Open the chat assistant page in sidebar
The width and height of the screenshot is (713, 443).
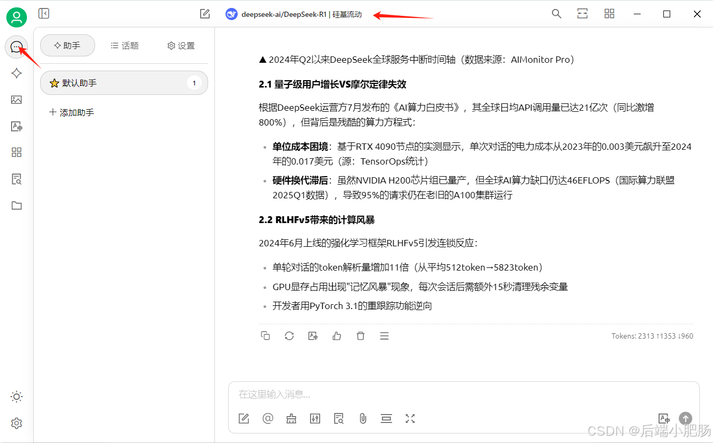click(x=16, y=47)
